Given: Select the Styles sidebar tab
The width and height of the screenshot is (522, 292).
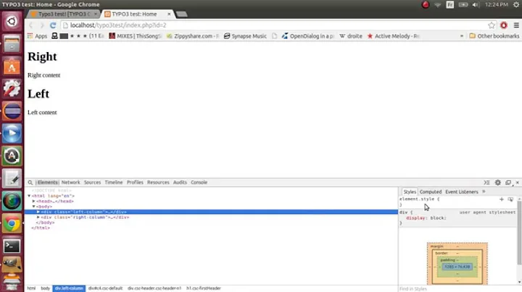Looking at the screenshot, I should pyautogui.click(x=410, y=192).
